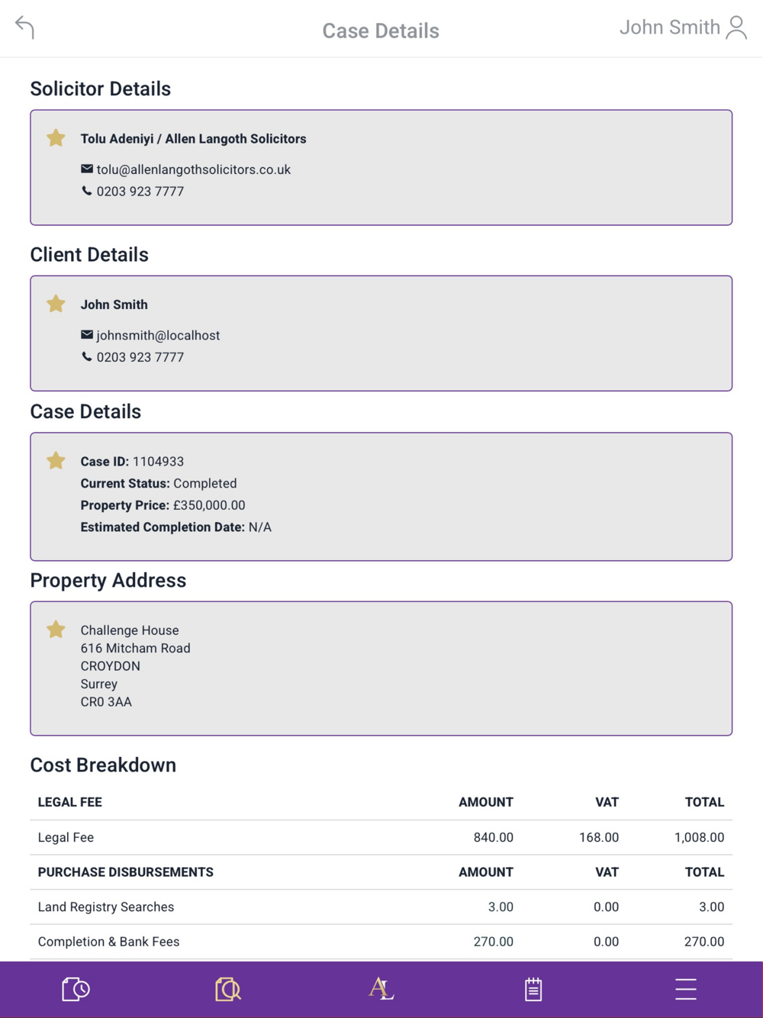Tap the star beside Challenge House address

(x=56, y=630)
